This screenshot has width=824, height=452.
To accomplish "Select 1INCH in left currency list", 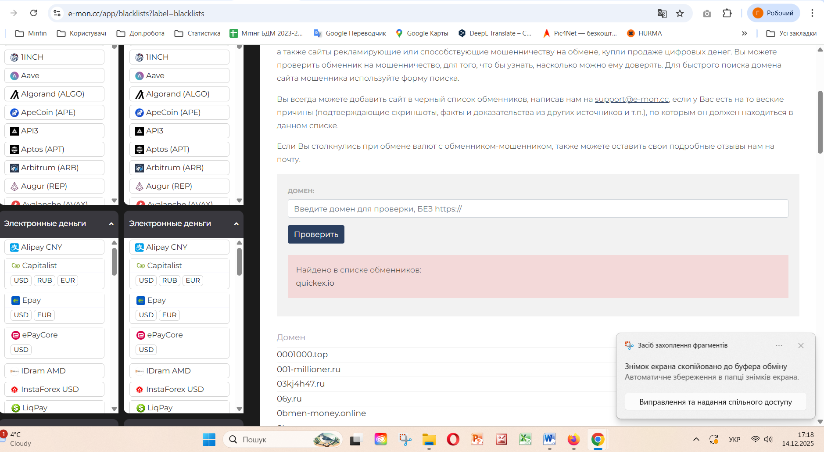I will [54, 57].
